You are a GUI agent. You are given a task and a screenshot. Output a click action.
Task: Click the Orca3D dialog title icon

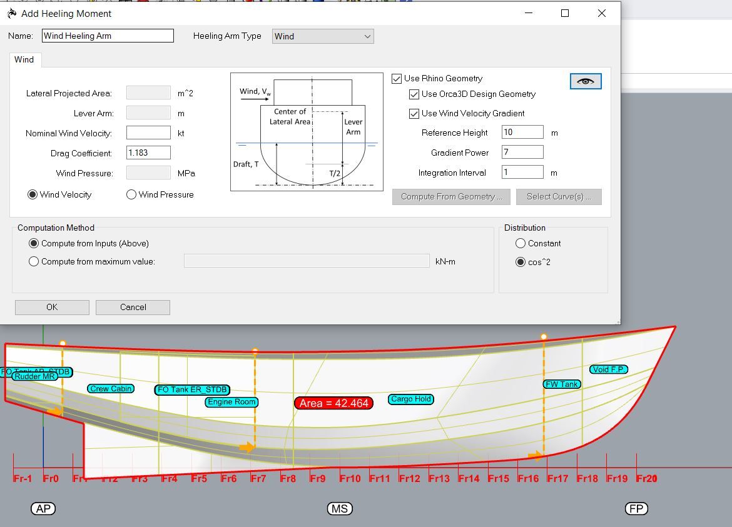pos(12,14)
